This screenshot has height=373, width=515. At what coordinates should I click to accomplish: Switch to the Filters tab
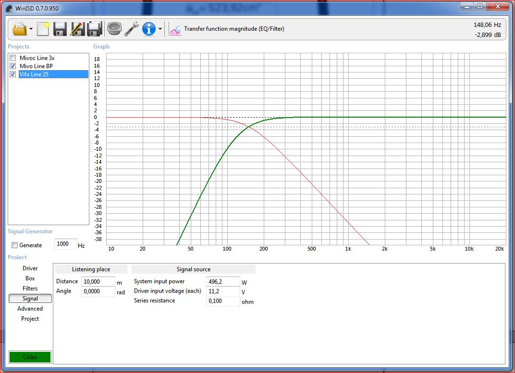30,289
